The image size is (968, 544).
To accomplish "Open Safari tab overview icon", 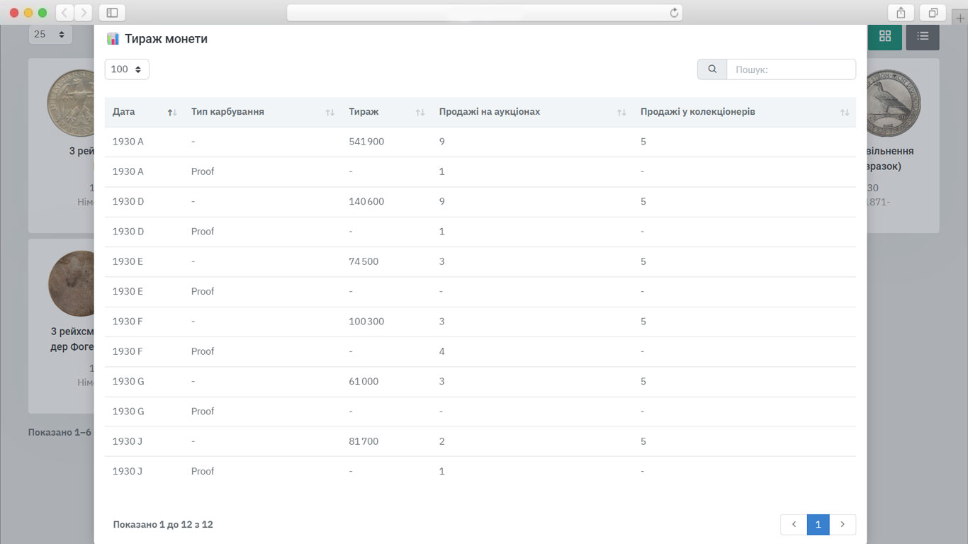I will tap(933, 12).
